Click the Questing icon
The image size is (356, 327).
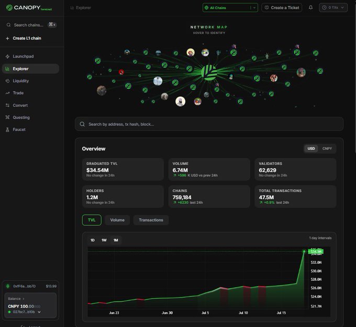tap(7, 117)
